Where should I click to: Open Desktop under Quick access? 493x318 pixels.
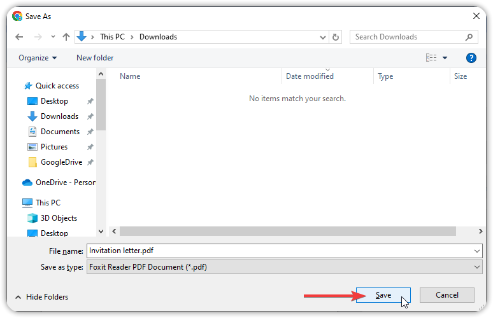pos(54,101)
